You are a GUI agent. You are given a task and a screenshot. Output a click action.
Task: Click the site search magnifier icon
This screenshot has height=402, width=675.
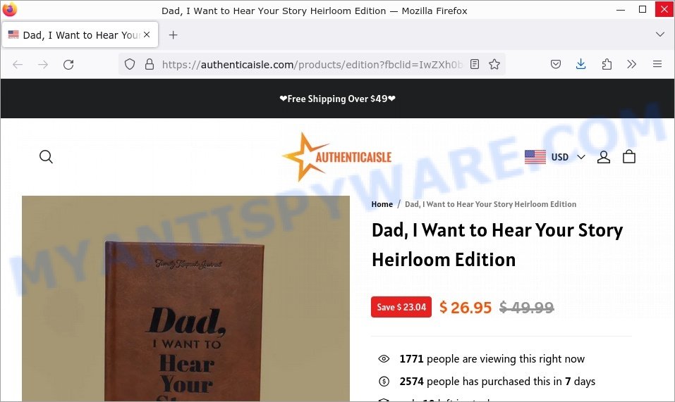pyautogui.click(x=46, y=157)
